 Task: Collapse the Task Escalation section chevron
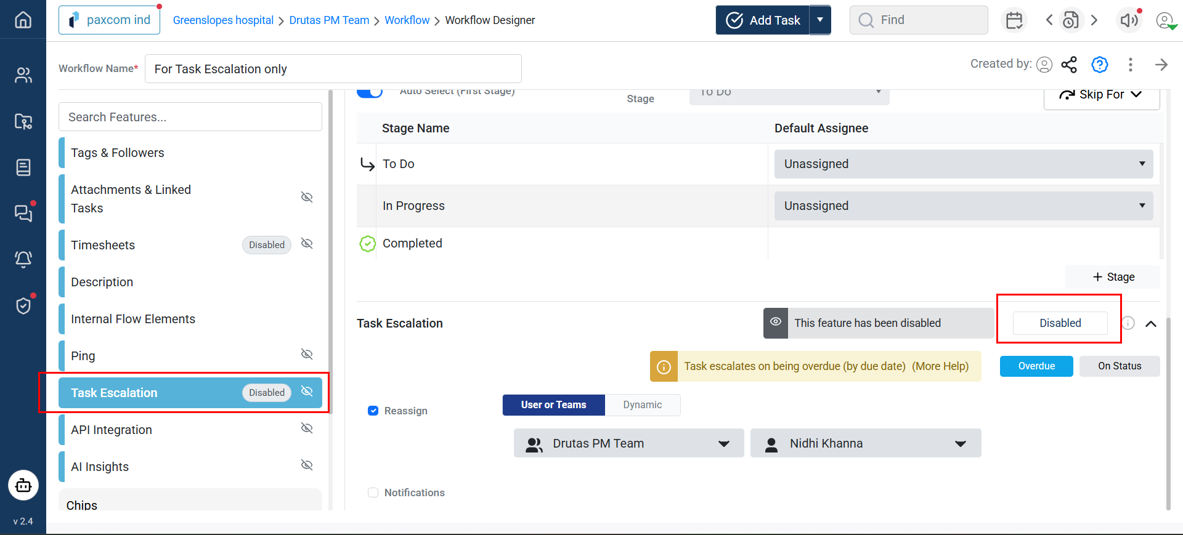coord(1151,324)
